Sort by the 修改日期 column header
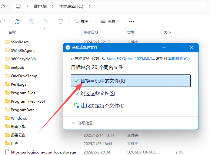Image resolution: width=210 pixels, height=155 pixels. tap(91, 32)
